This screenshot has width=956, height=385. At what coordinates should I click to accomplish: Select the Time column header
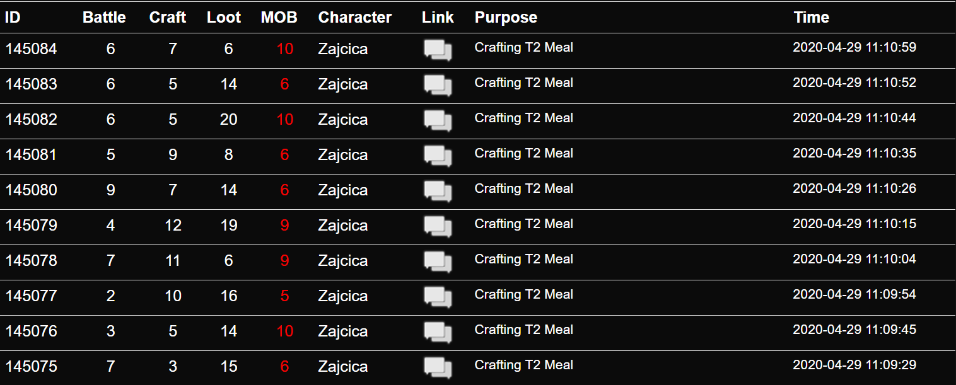(812, 18)
